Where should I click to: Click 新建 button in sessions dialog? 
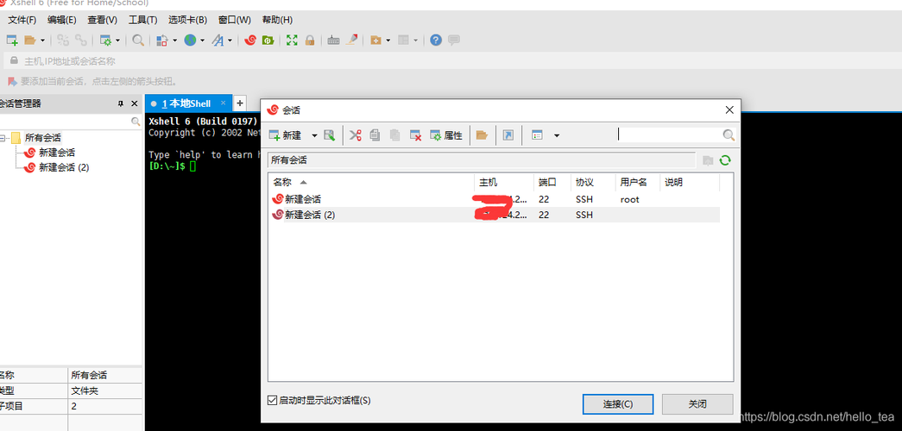pos(286,135)
